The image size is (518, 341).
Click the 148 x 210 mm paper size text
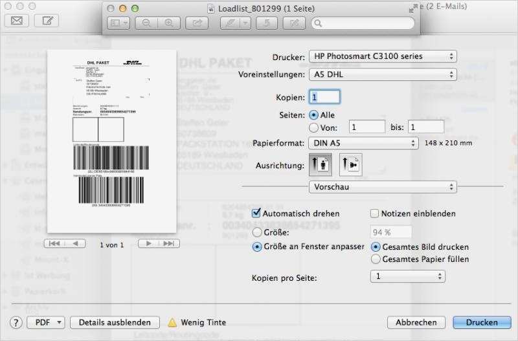(x=448, y=143)
